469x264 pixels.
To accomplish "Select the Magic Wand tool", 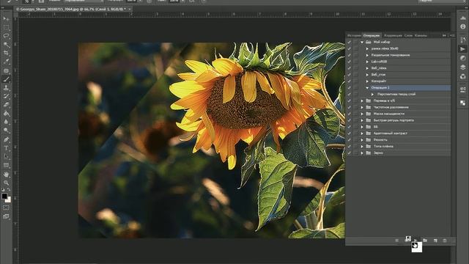I will [6, 45].
